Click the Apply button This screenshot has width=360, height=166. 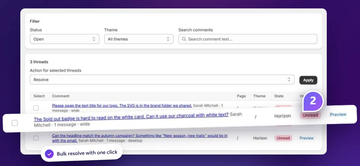[308, 80]
